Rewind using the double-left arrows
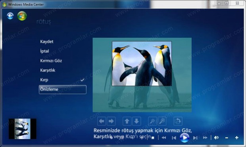This screenshot has height=147, width=246. [164, 138]
